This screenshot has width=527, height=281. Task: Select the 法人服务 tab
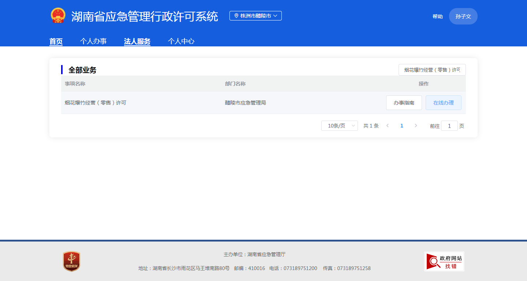(137, 41)
